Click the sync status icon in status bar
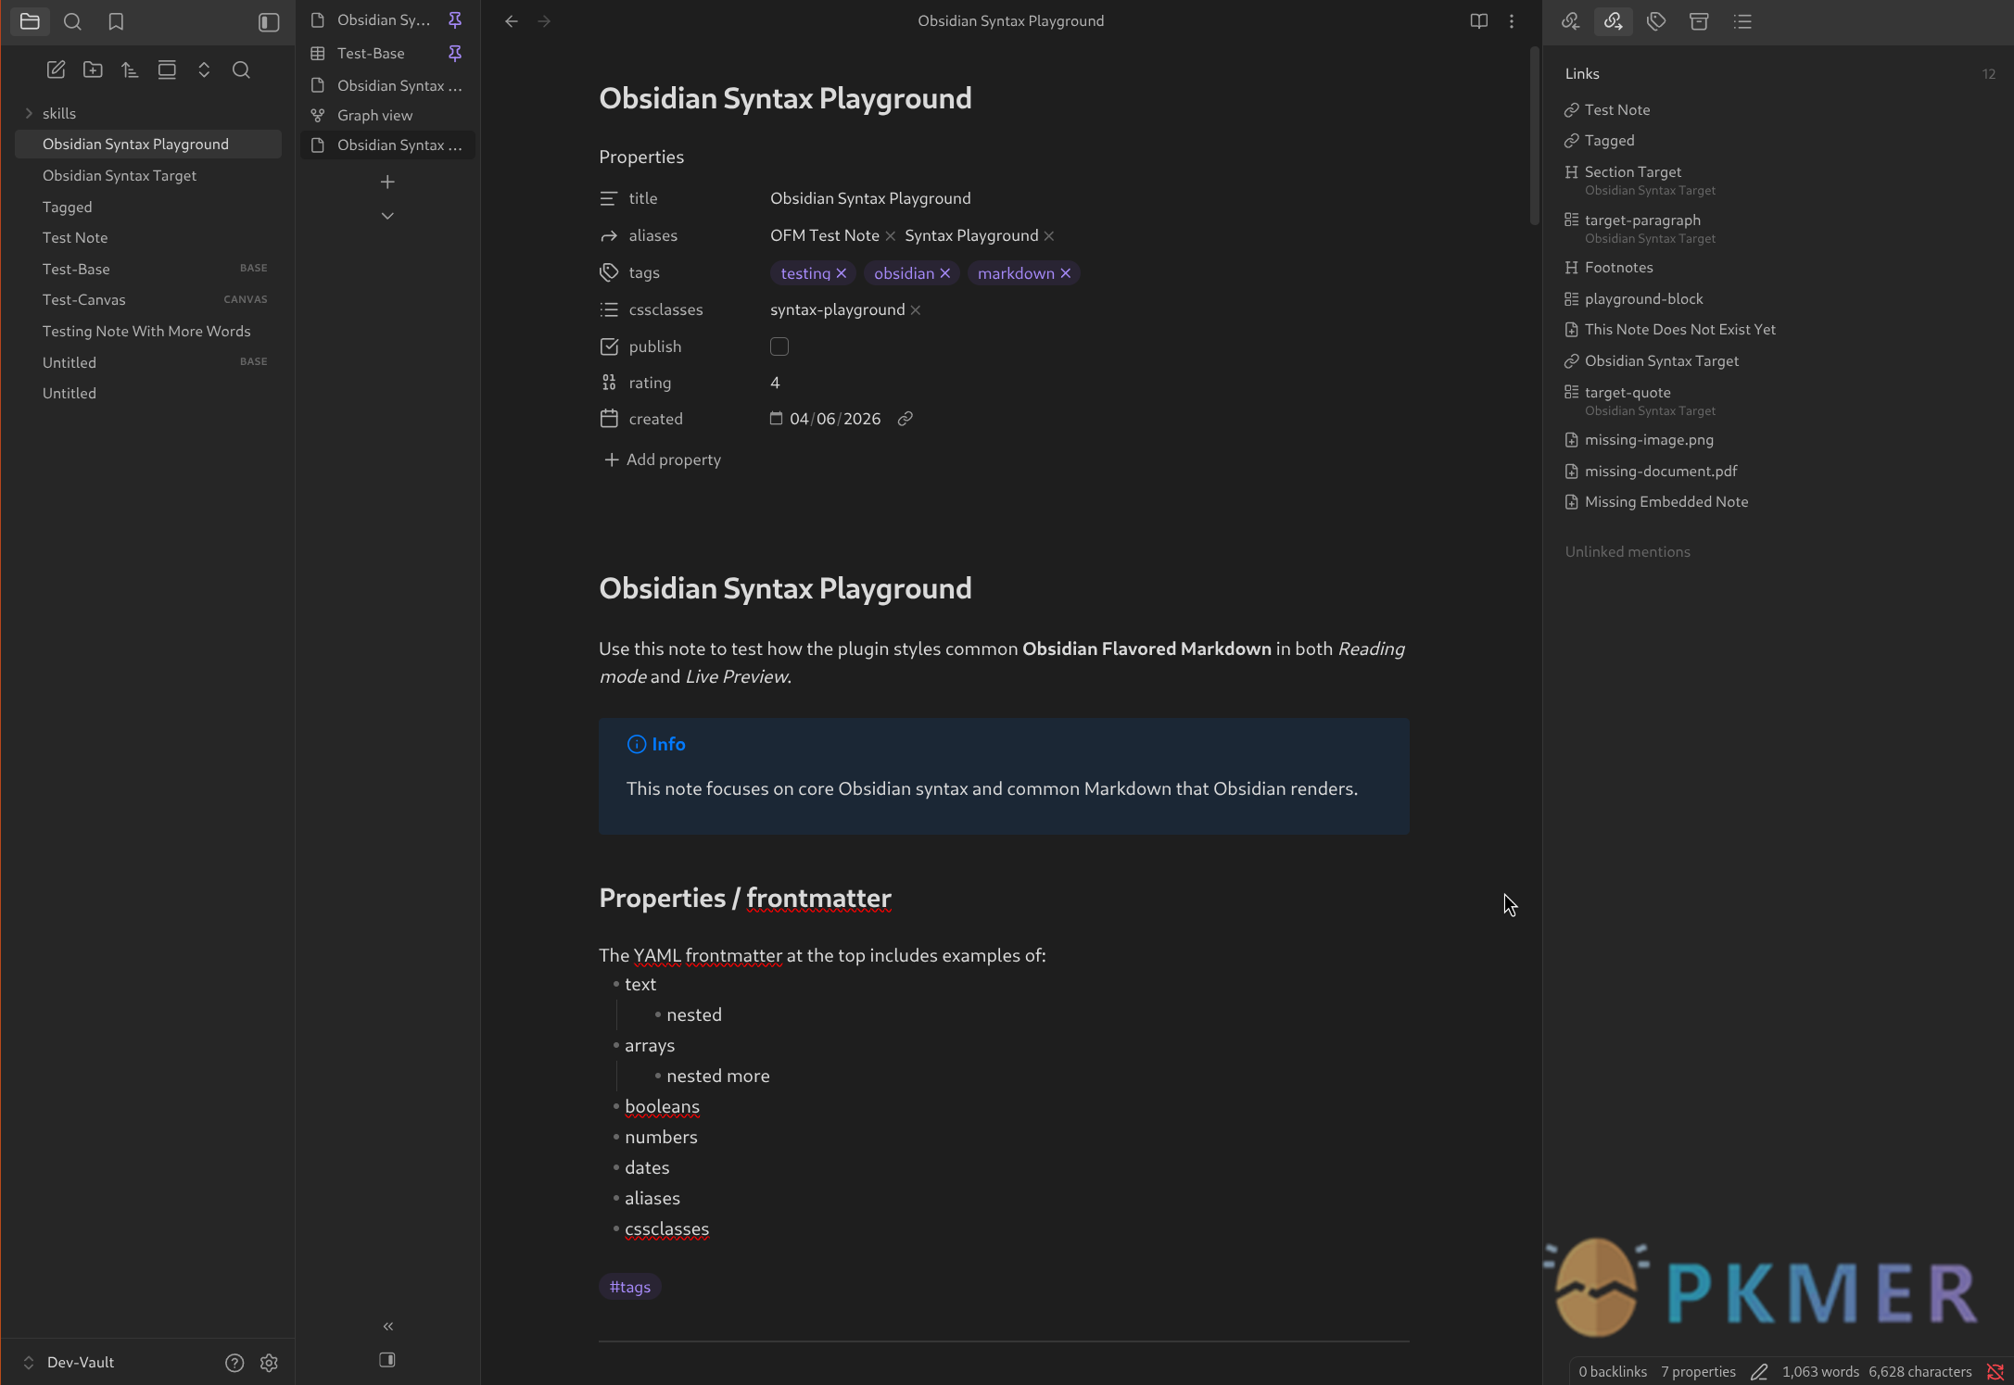 (1995, 1372)
